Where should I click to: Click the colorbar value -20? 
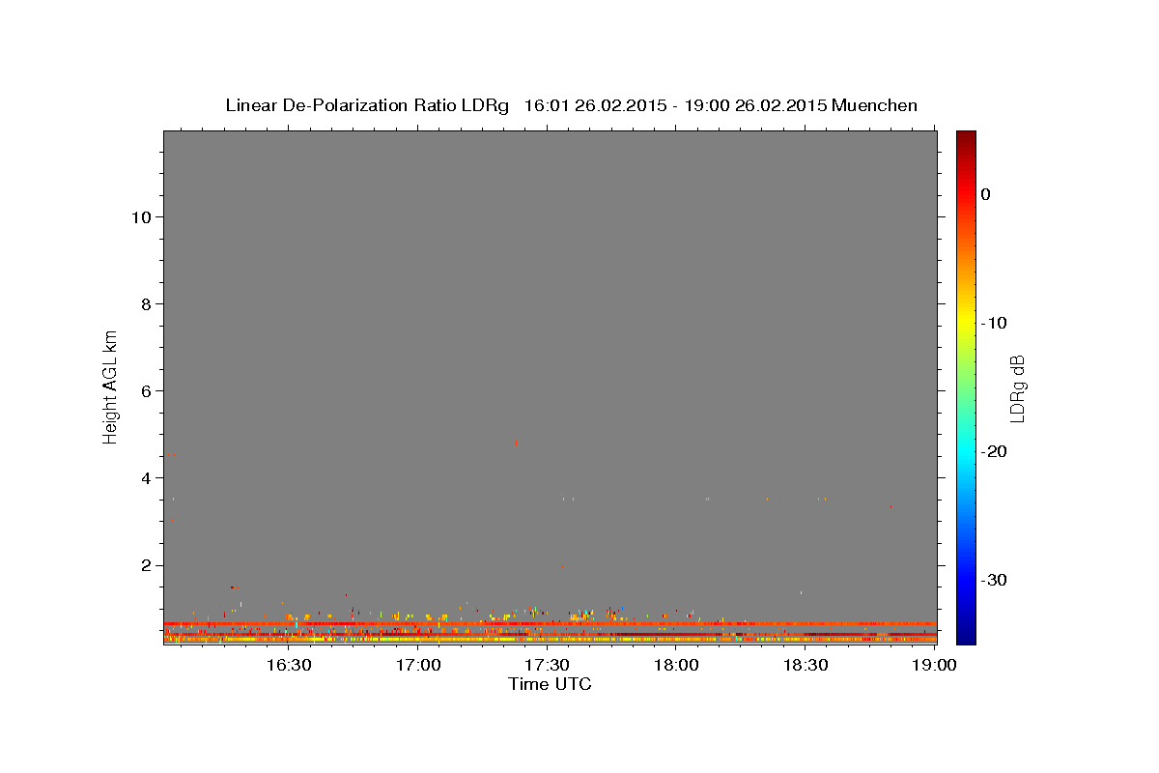(995, 451)
